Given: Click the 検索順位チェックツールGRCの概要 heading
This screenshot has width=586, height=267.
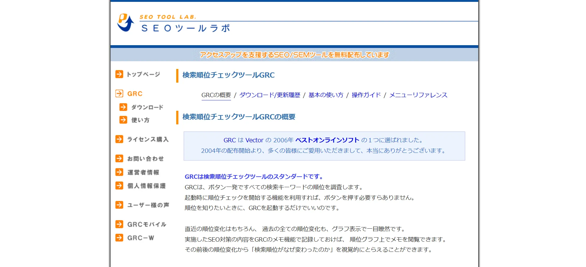Looking at the screenshot, I should 239,117.
